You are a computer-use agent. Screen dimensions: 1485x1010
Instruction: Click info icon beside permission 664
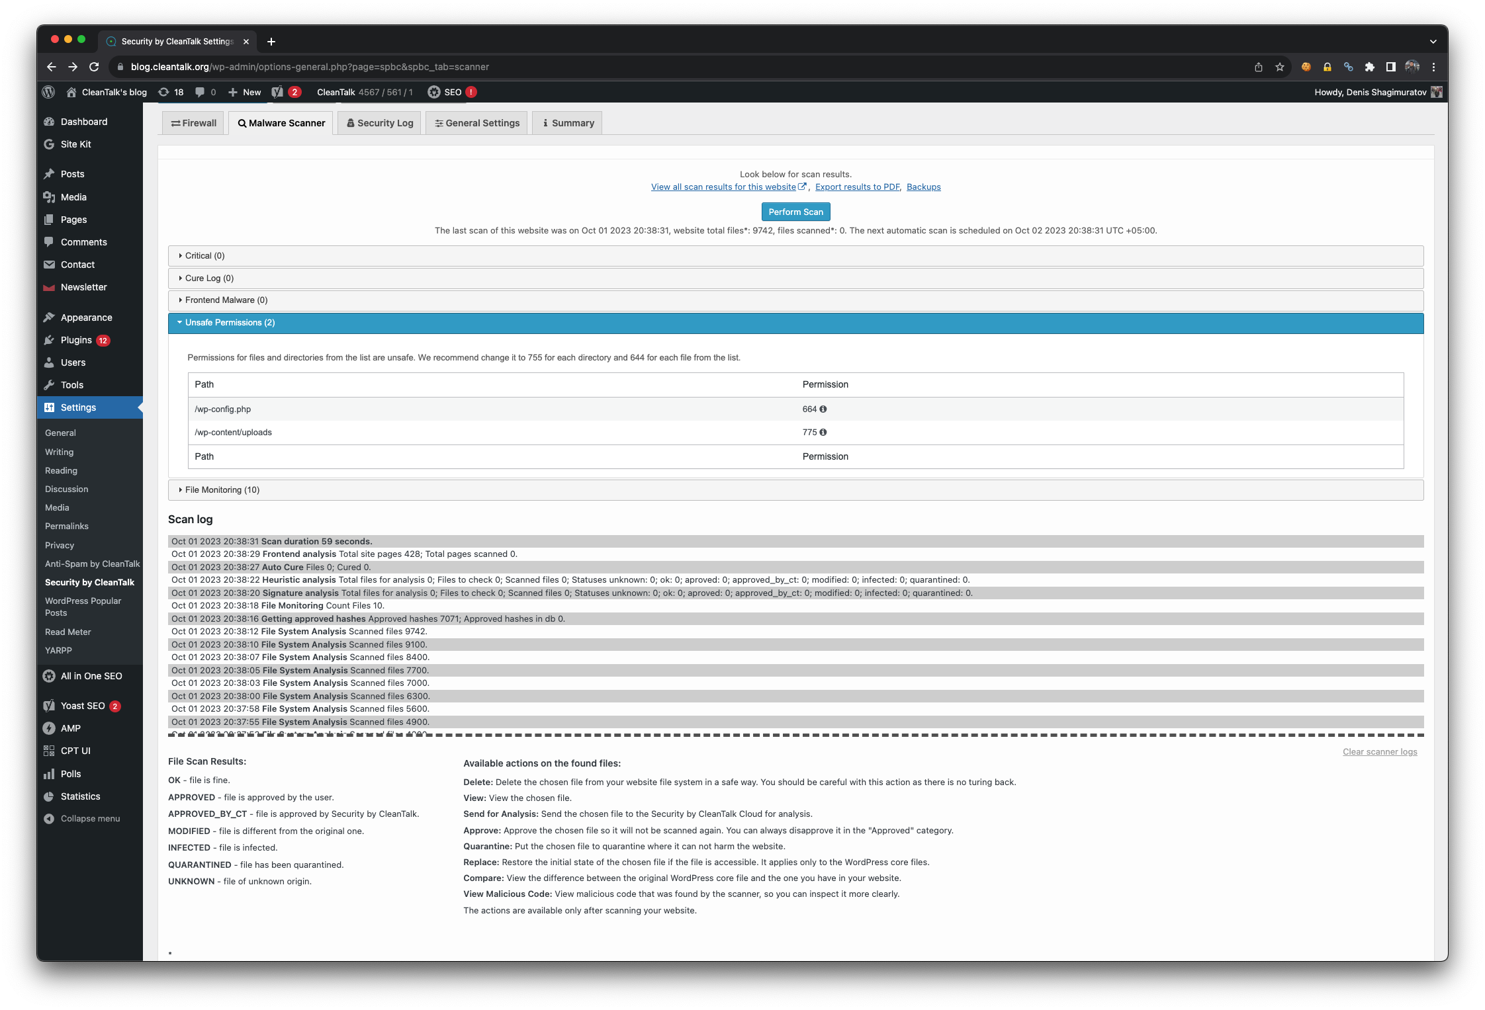pos(823,409)
